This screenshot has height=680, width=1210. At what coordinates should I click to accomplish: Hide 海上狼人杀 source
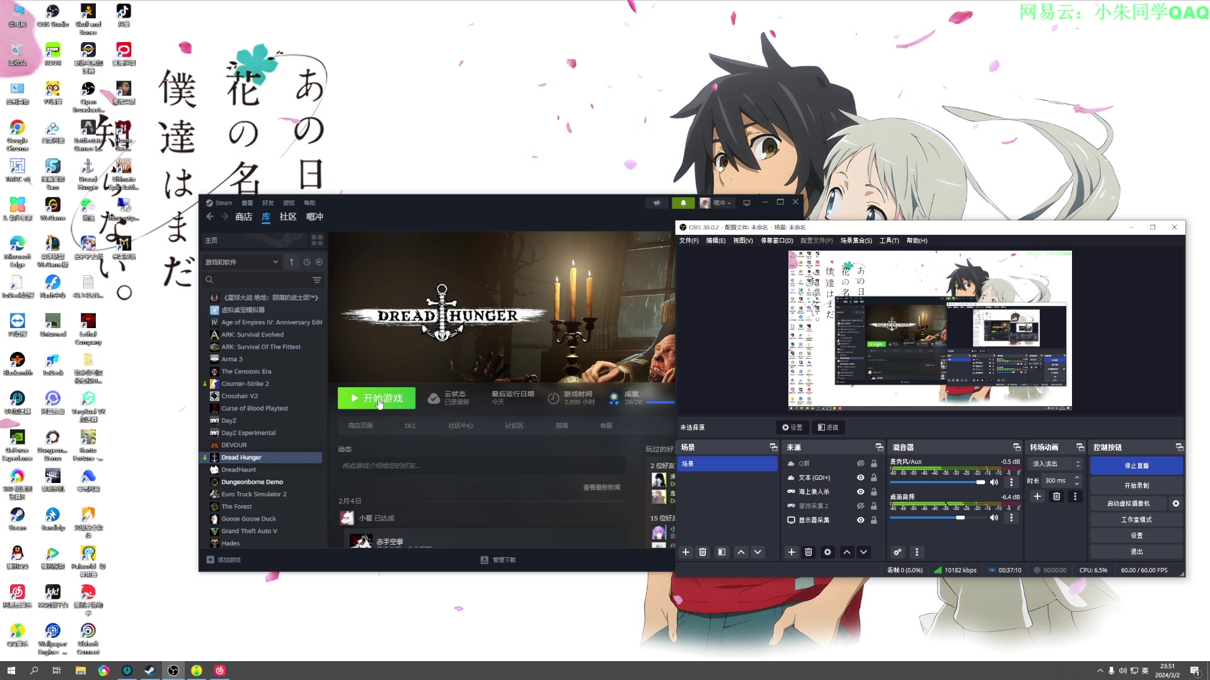[x=860, y=492]
